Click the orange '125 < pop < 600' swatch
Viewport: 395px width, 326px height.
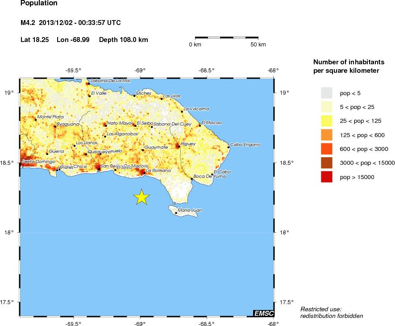(327, 135)
